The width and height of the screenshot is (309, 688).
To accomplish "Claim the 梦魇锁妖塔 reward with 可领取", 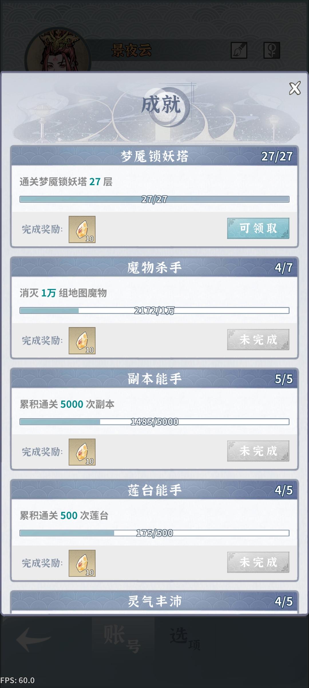I will click(x=258, y=228).
